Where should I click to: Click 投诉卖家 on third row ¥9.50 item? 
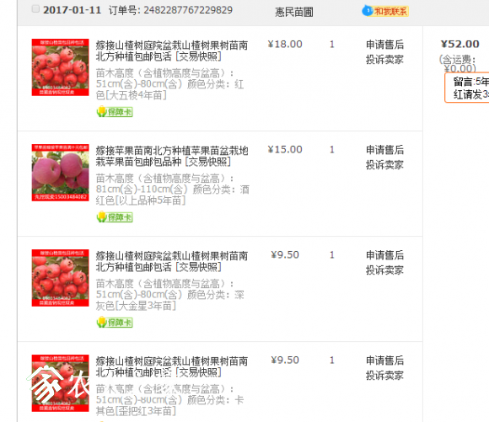click(x=384, y=270)
